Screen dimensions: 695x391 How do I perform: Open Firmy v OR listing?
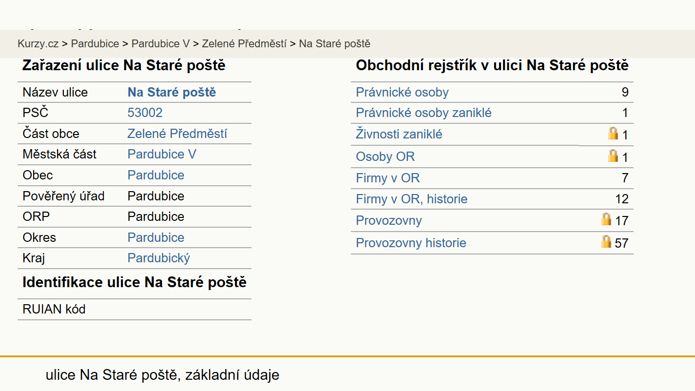pos(387,178)
